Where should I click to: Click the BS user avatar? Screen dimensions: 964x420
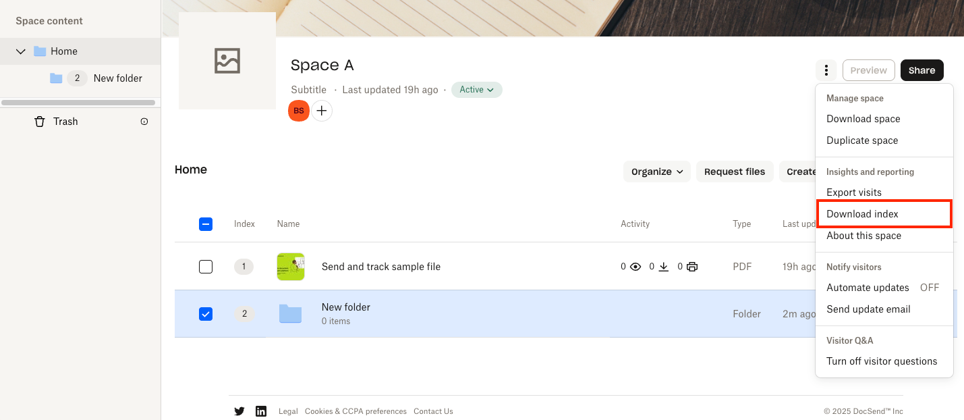tap(299, 111)
